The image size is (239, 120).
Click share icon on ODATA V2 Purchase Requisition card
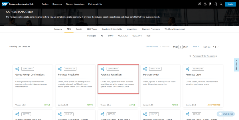60,69
